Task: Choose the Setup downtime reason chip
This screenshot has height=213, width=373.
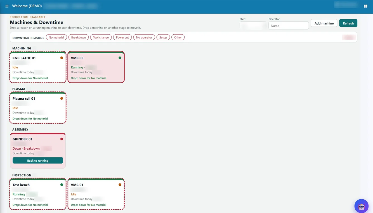Action: coord(163,37)
